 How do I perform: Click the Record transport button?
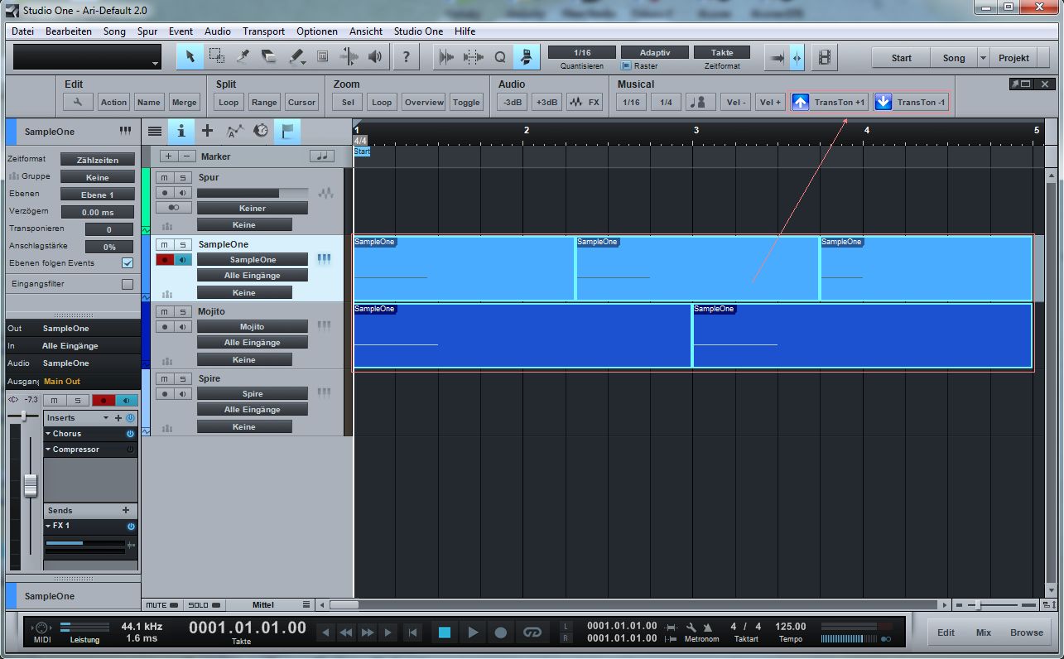501,633
